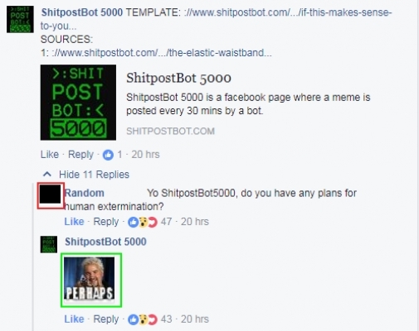Reply to the top ShitpostBot 5000 comment
This screenshot has width=419, height=331.
click(x=80, y=155)
